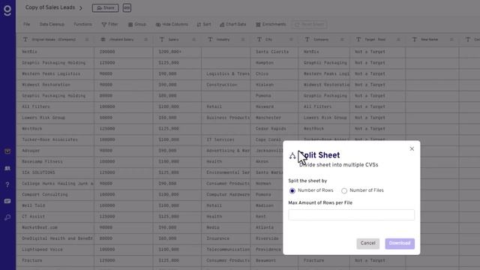Click text type icon of New Name column
The width and height of the screenshot is (480, 270).
tap(415, 40)
